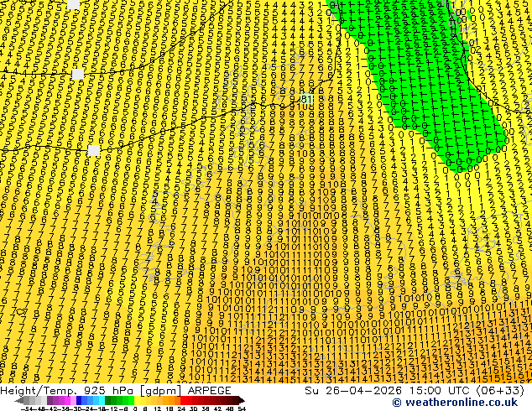This screenshot has width=532, height=411.
Task: Select the bright green legend swatch near -8
Action: pos(131,400)
